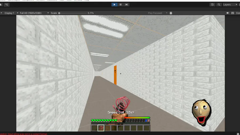240x135 pixels.
Task: Click the red console error message
Action: click(24, 134)
